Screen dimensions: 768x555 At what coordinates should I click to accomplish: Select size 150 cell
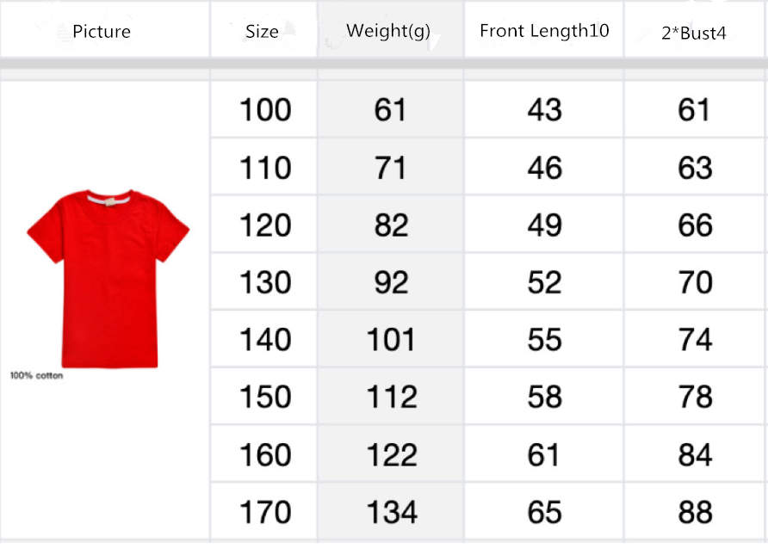pos(264,397)
